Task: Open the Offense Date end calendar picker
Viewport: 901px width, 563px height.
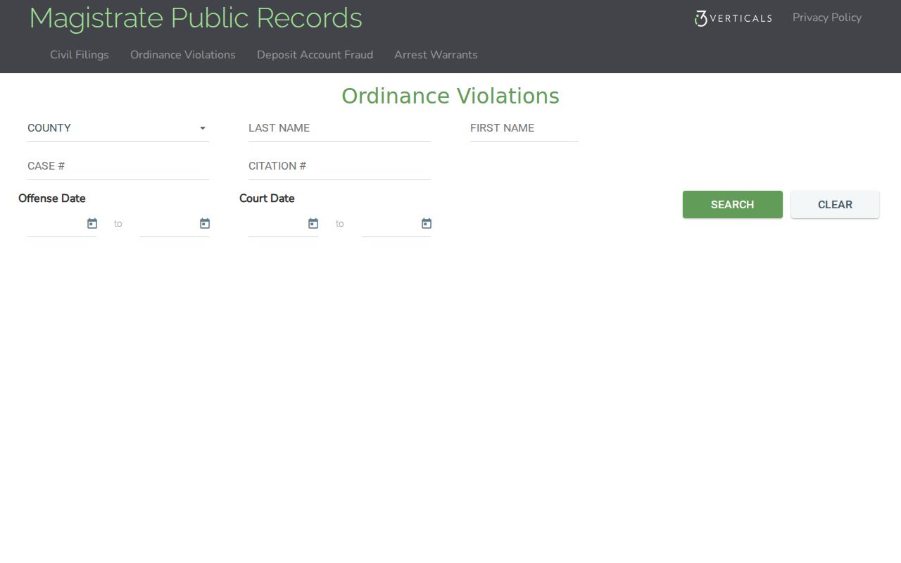Action: pyautogui.click(x=205, y=223)
